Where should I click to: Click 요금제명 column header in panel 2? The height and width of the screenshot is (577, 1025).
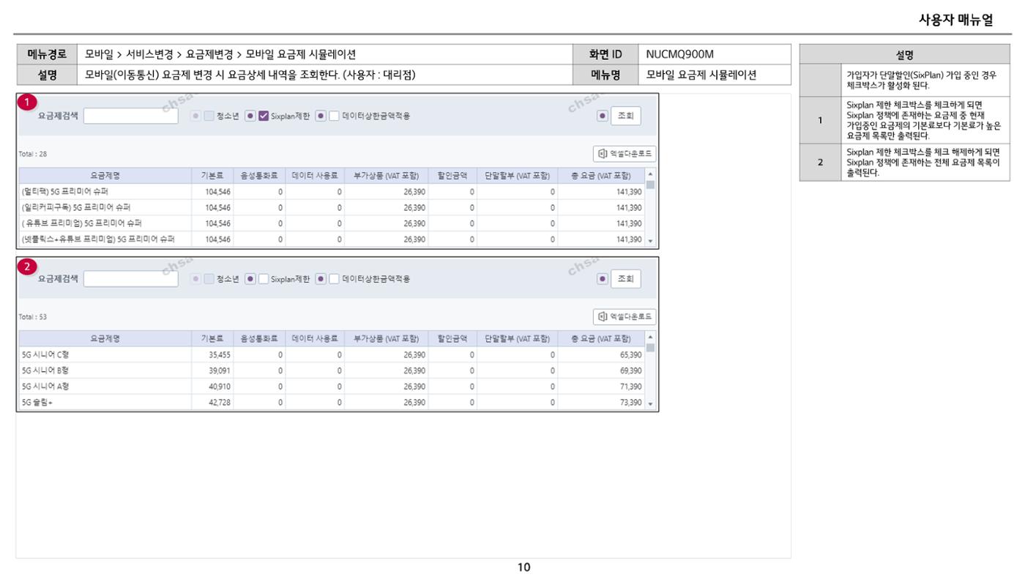pos(105,339)
